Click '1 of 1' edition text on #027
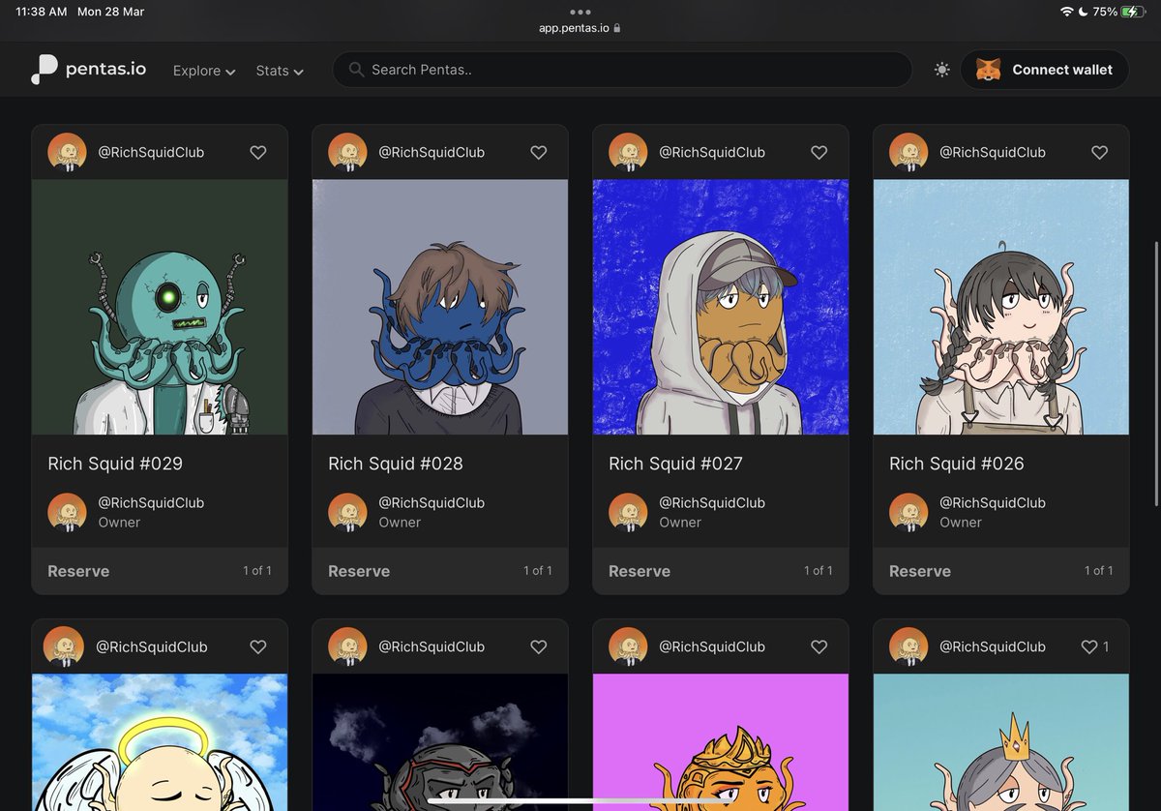The height and width of the screenshot is (811, 1161). click(819, 571)
